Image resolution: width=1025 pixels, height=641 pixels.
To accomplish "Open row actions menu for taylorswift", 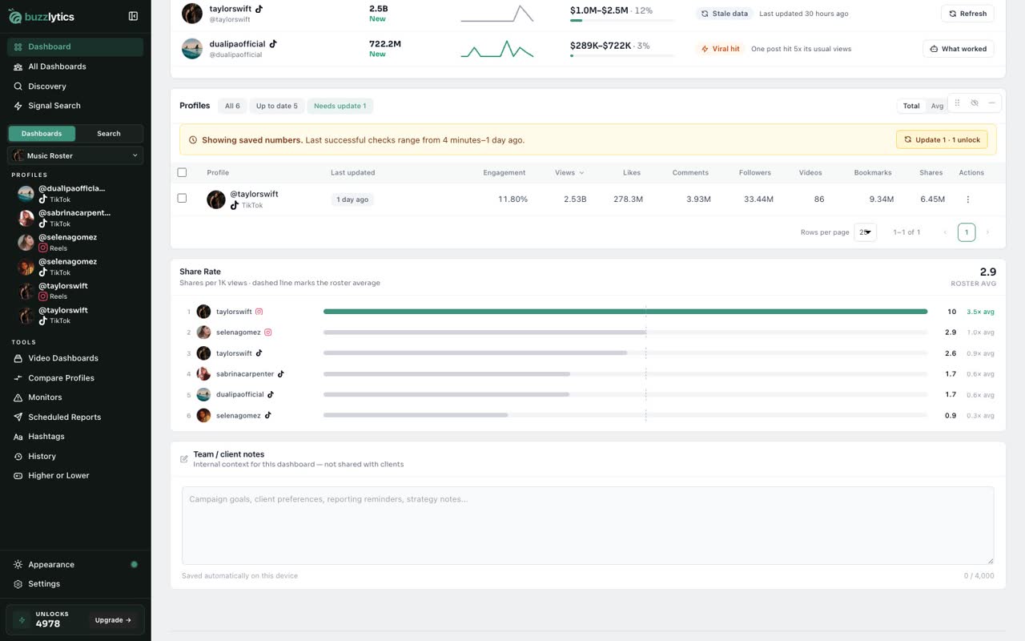I will tap(967, 200).
